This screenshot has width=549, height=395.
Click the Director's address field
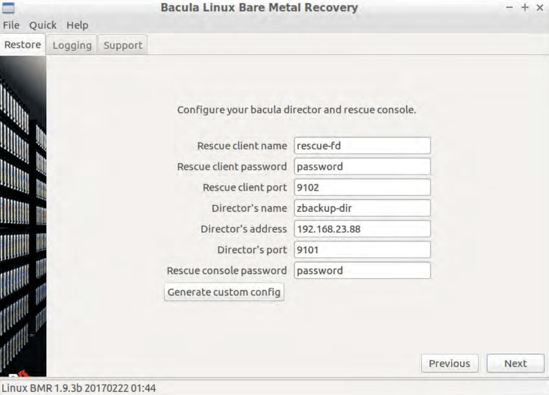tap(362, 229)
